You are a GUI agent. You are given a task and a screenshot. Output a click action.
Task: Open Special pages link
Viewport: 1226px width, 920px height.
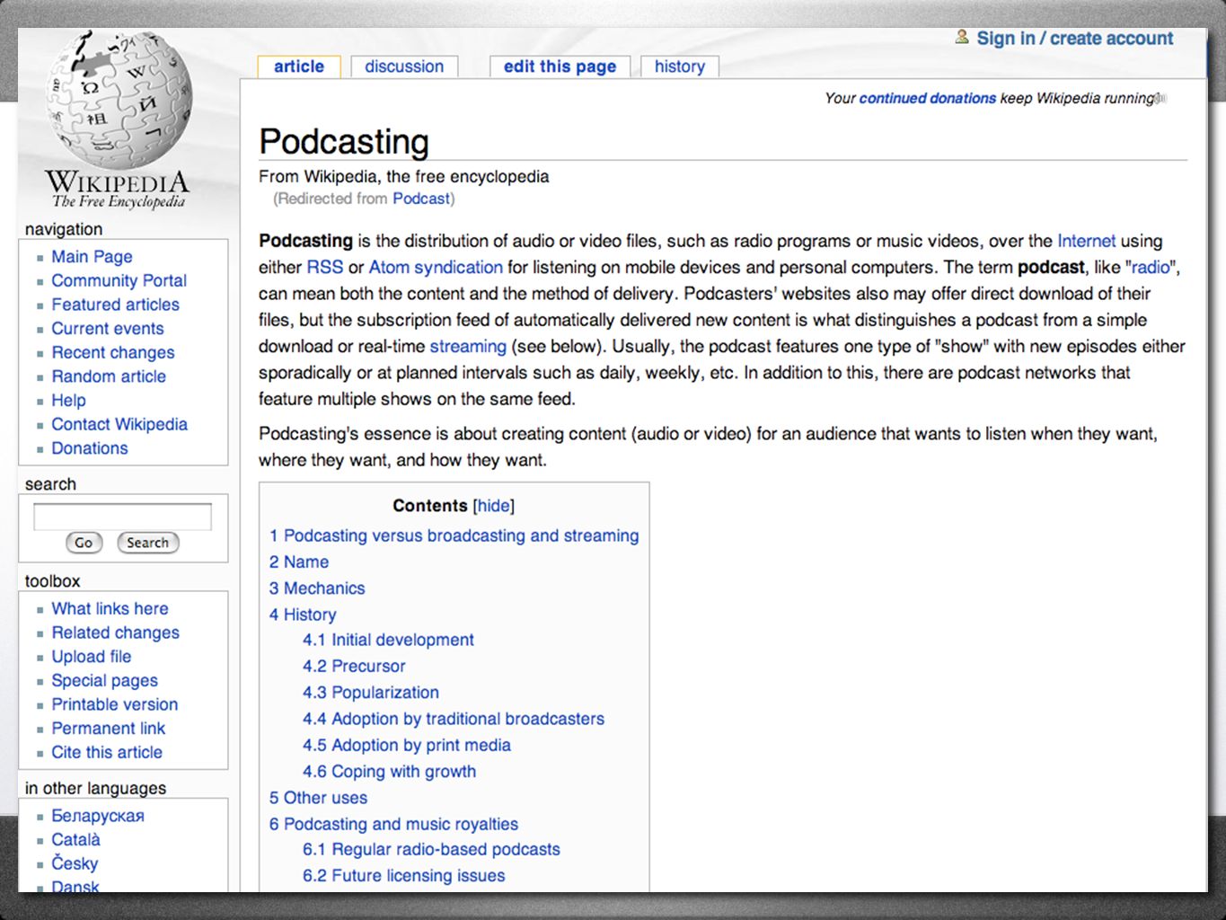104,681
